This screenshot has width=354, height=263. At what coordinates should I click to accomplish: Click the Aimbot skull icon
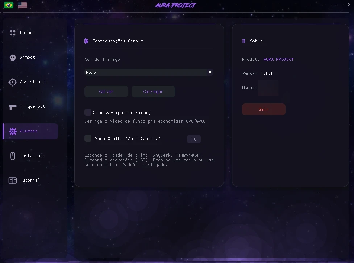coord(13,58)
